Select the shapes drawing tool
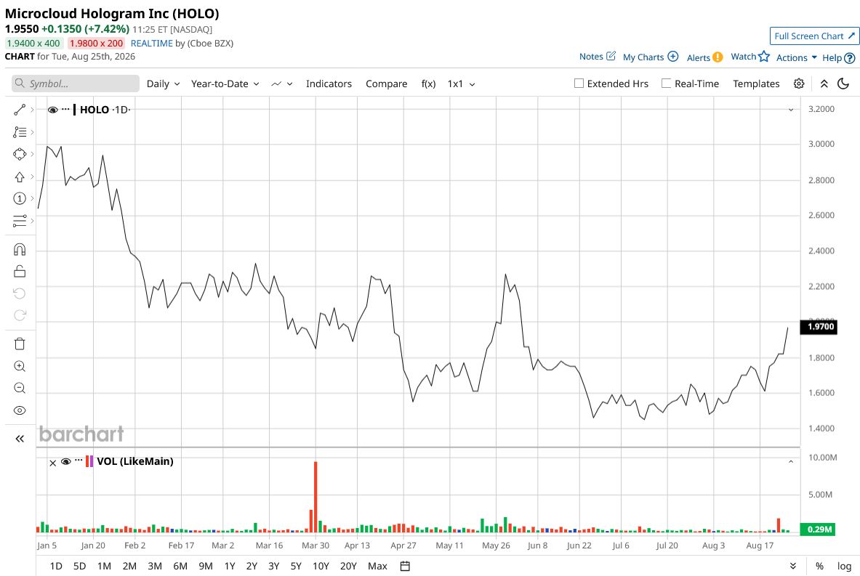Screen dimensions: 860x576 pos(20,154)
